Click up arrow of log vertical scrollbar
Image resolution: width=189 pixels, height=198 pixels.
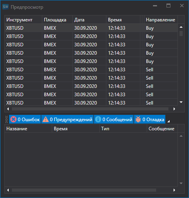[x=181, y=136]
